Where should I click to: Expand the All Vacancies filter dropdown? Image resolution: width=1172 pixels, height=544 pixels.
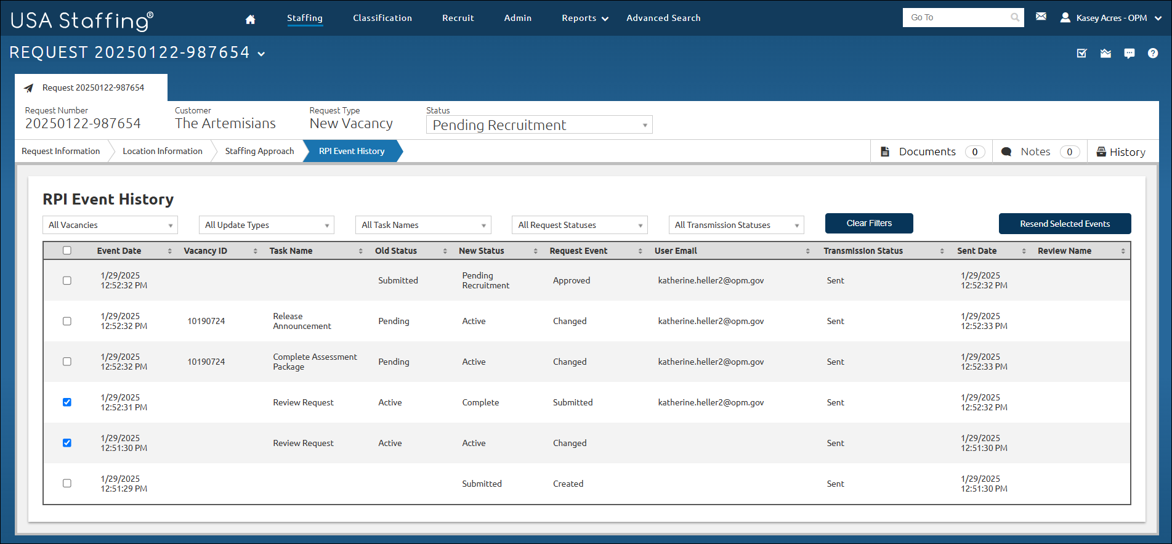click(110, 225)
